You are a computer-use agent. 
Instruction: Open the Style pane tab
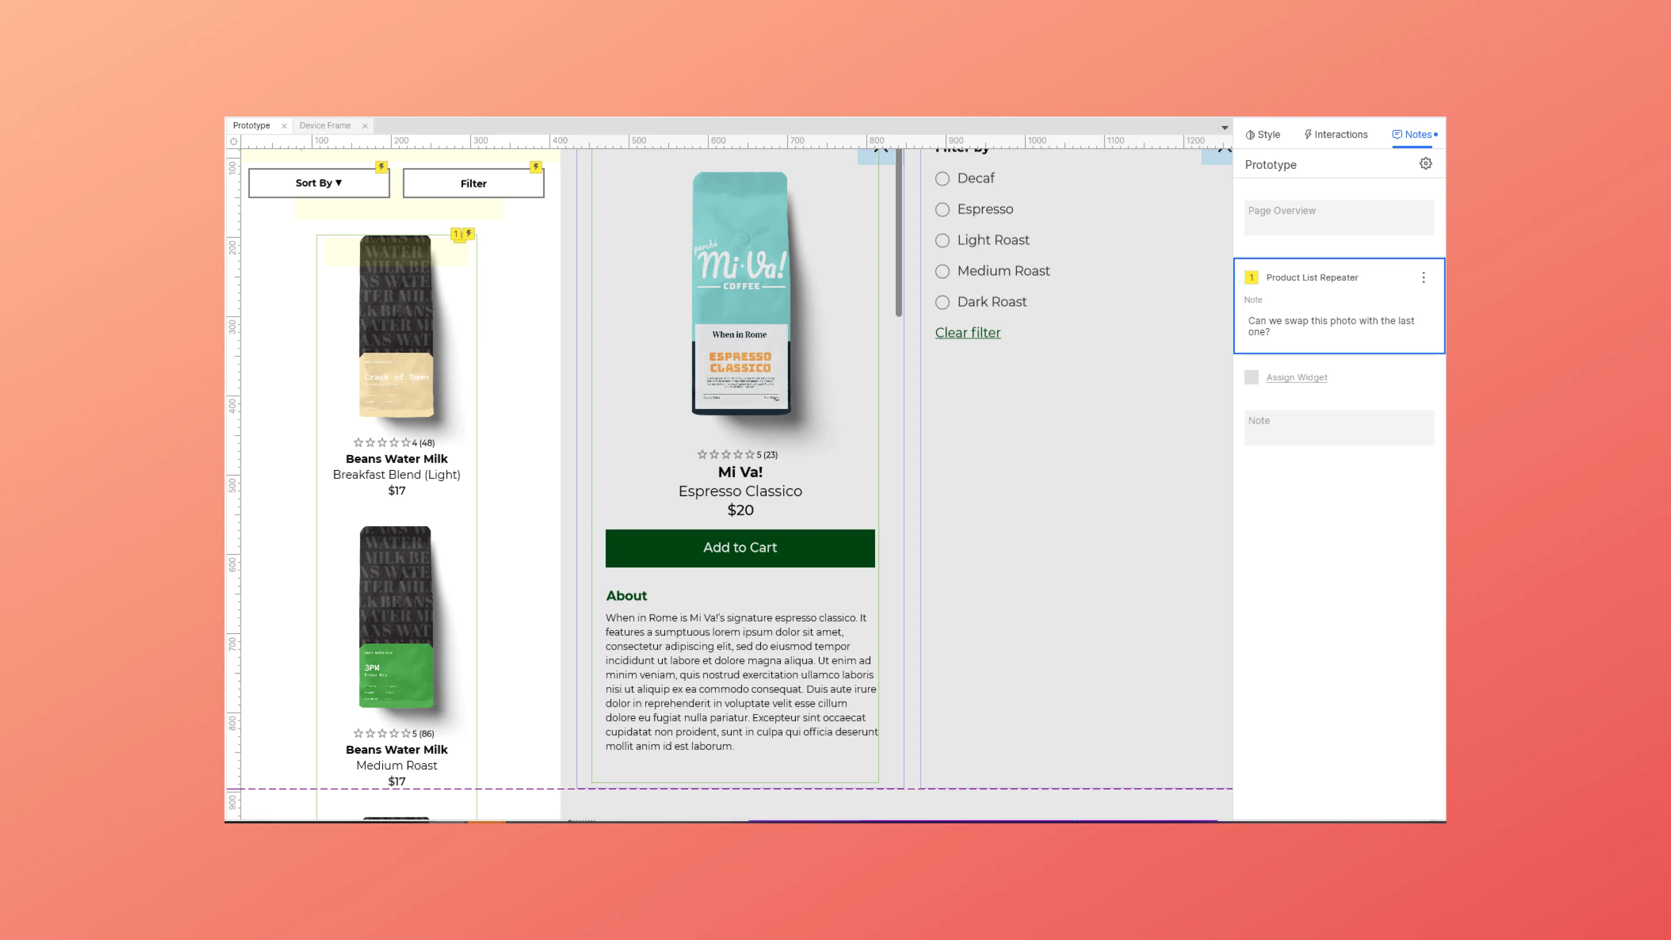(x=1262, y=134)
